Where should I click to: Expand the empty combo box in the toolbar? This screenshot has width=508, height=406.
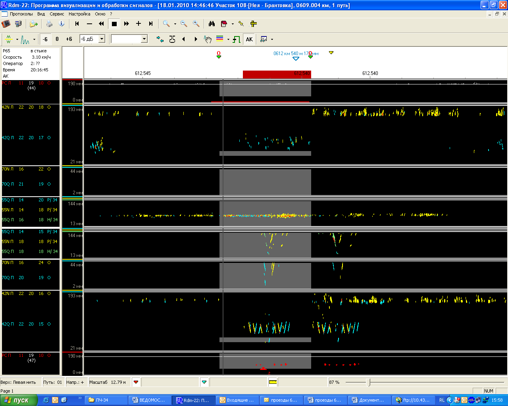144,39
